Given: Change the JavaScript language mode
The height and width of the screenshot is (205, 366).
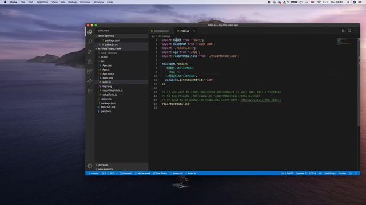Looking at the screenshot, I should [x=330, y=173].
